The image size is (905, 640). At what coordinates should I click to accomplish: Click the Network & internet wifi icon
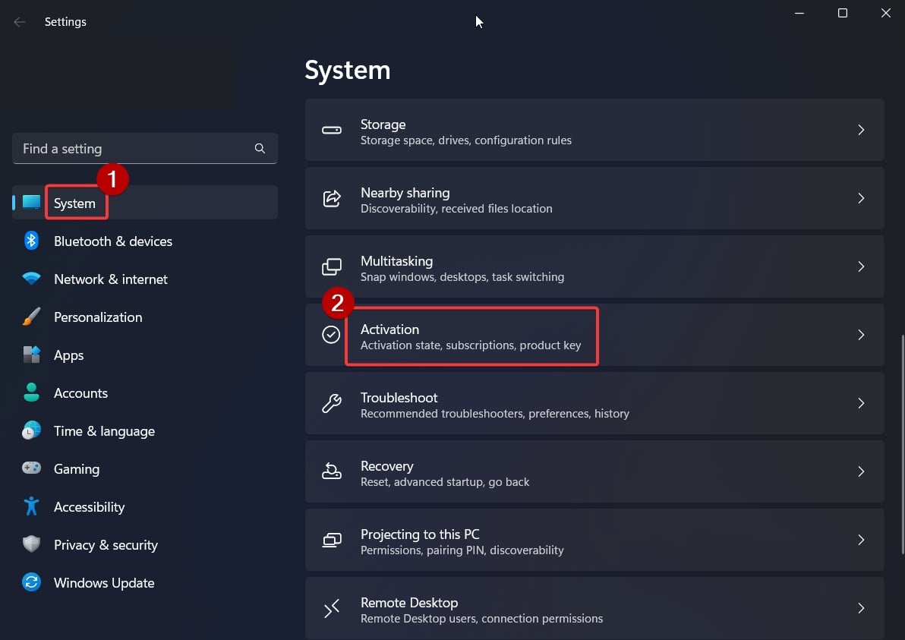[31, 279]
